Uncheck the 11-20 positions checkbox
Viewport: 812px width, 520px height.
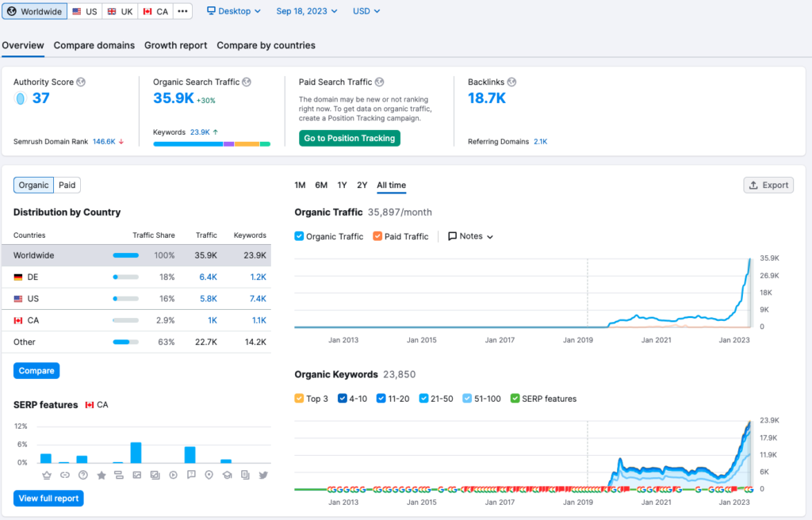tap(381, 398)
